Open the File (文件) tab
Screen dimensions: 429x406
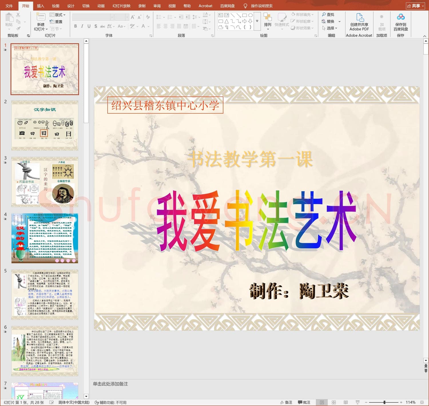[9, 6]
